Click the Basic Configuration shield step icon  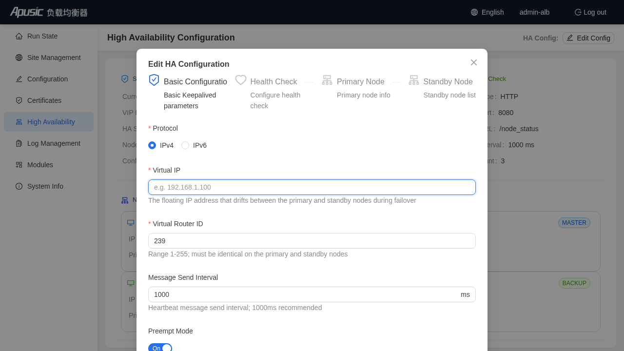pyautogui.click(x=154, y=80)
